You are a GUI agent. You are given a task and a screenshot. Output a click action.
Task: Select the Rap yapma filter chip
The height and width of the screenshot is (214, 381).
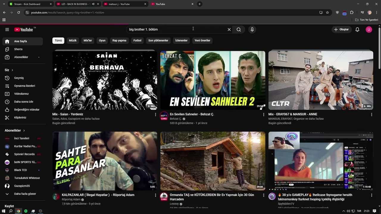pyautogui.click(x=119, y=40)
